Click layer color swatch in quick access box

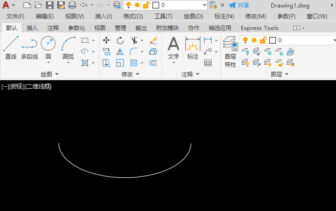(x=156, y=5)
